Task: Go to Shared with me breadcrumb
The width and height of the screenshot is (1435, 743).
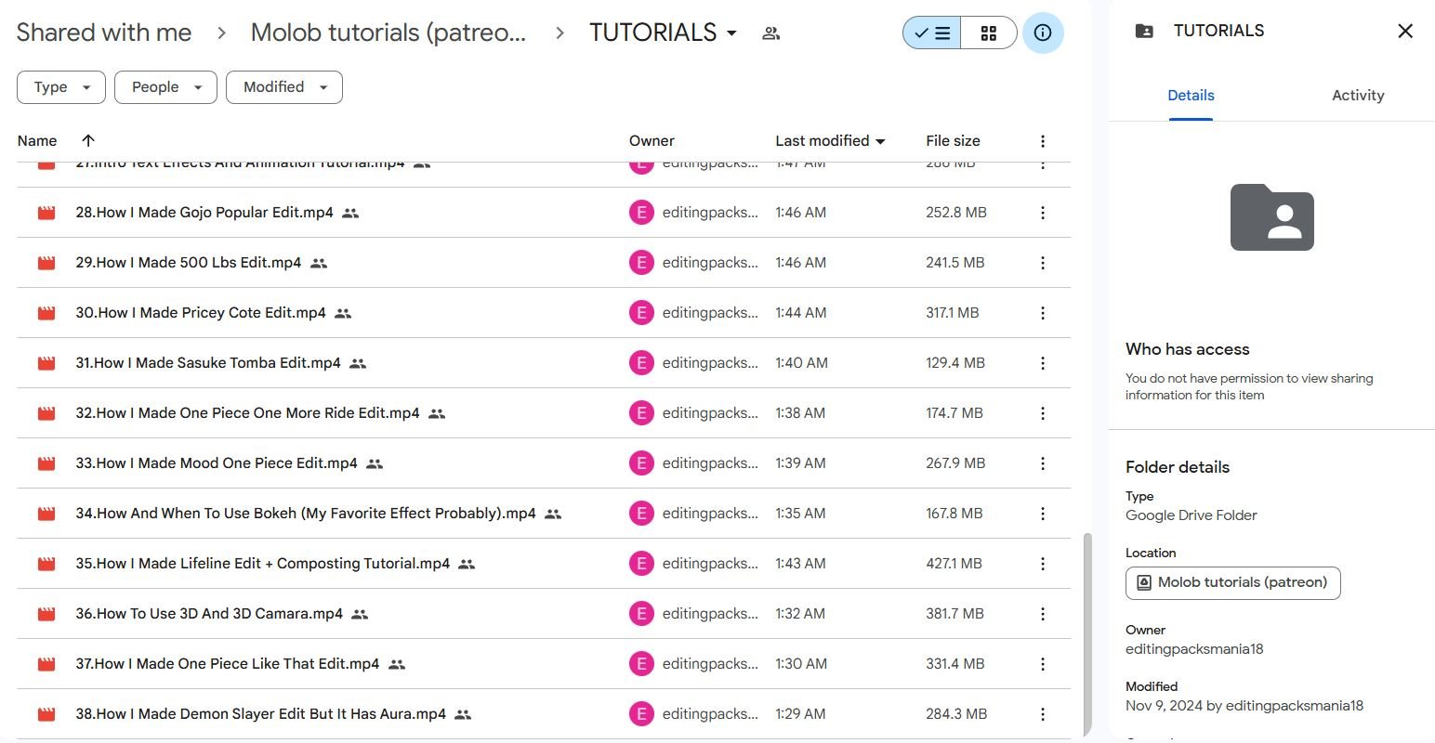Action: [104, 33]
